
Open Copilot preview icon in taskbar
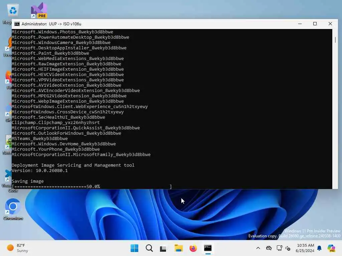coord(331,248)
